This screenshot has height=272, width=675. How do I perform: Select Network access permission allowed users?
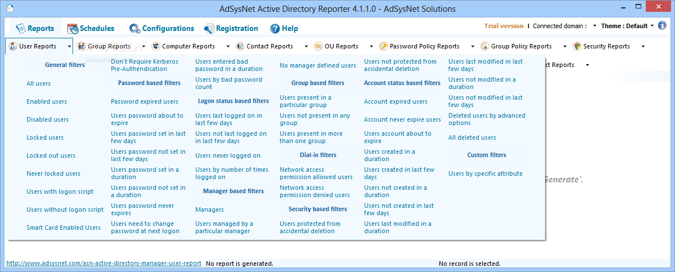coord(316,173)
